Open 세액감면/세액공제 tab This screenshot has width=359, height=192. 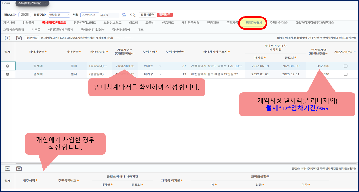point(61,29)
